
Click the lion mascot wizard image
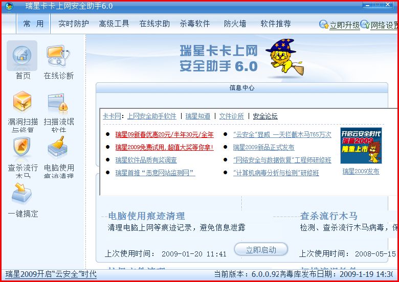pyautogui.click(x=285, y=57)
